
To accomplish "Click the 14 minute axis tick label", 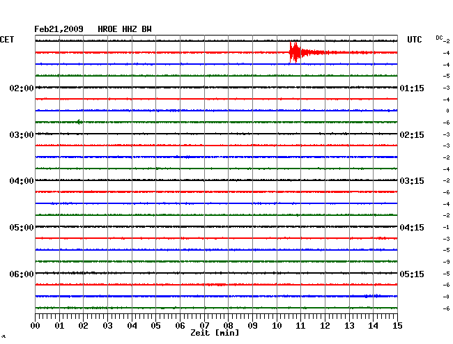I will click(373, 326).
